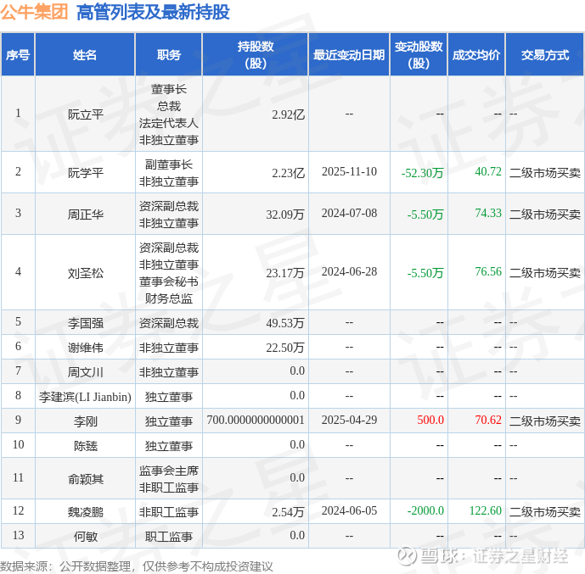
Task: Click the name 阮学平
Action: [86, 173]
